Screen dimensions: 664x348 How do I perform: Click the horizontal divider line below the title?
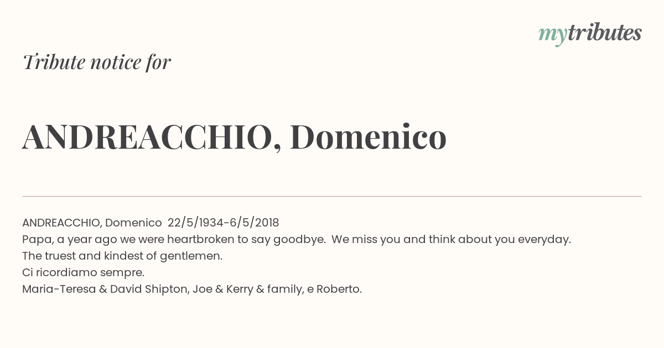(x=332, y=196)
